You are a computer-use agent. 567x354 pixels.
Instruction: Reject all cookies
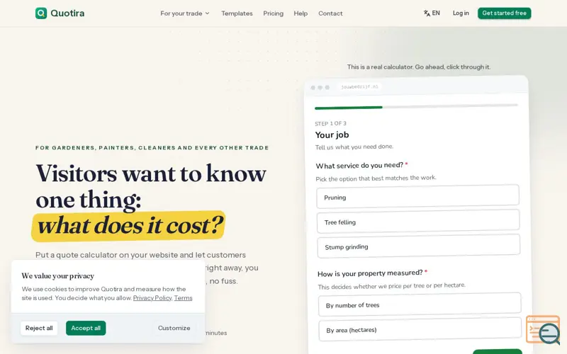pos(39,328)
